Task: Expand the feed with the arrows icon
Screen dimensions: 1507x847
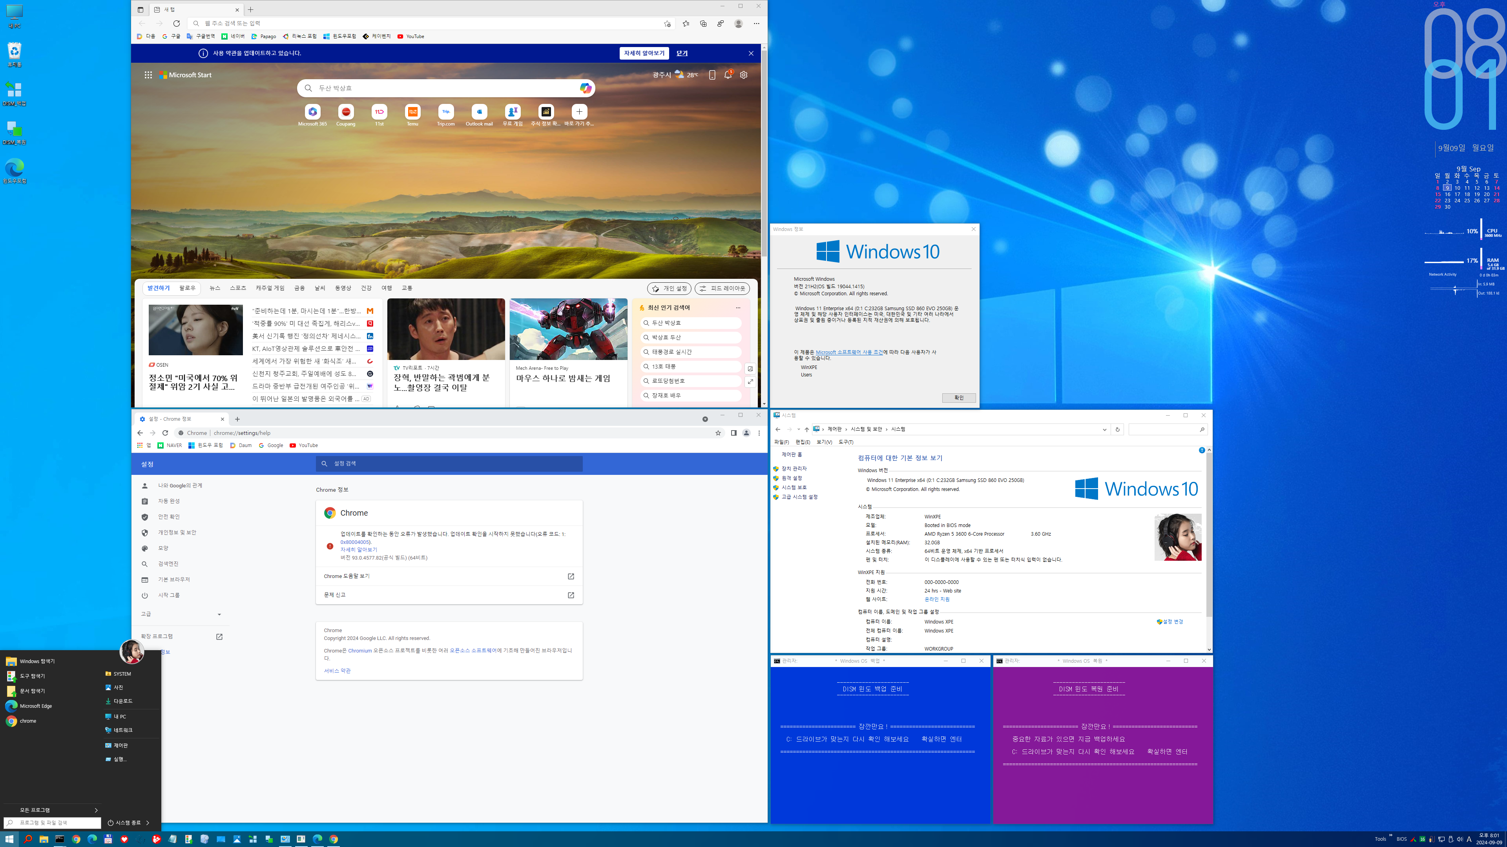Action: pos(750,382)
